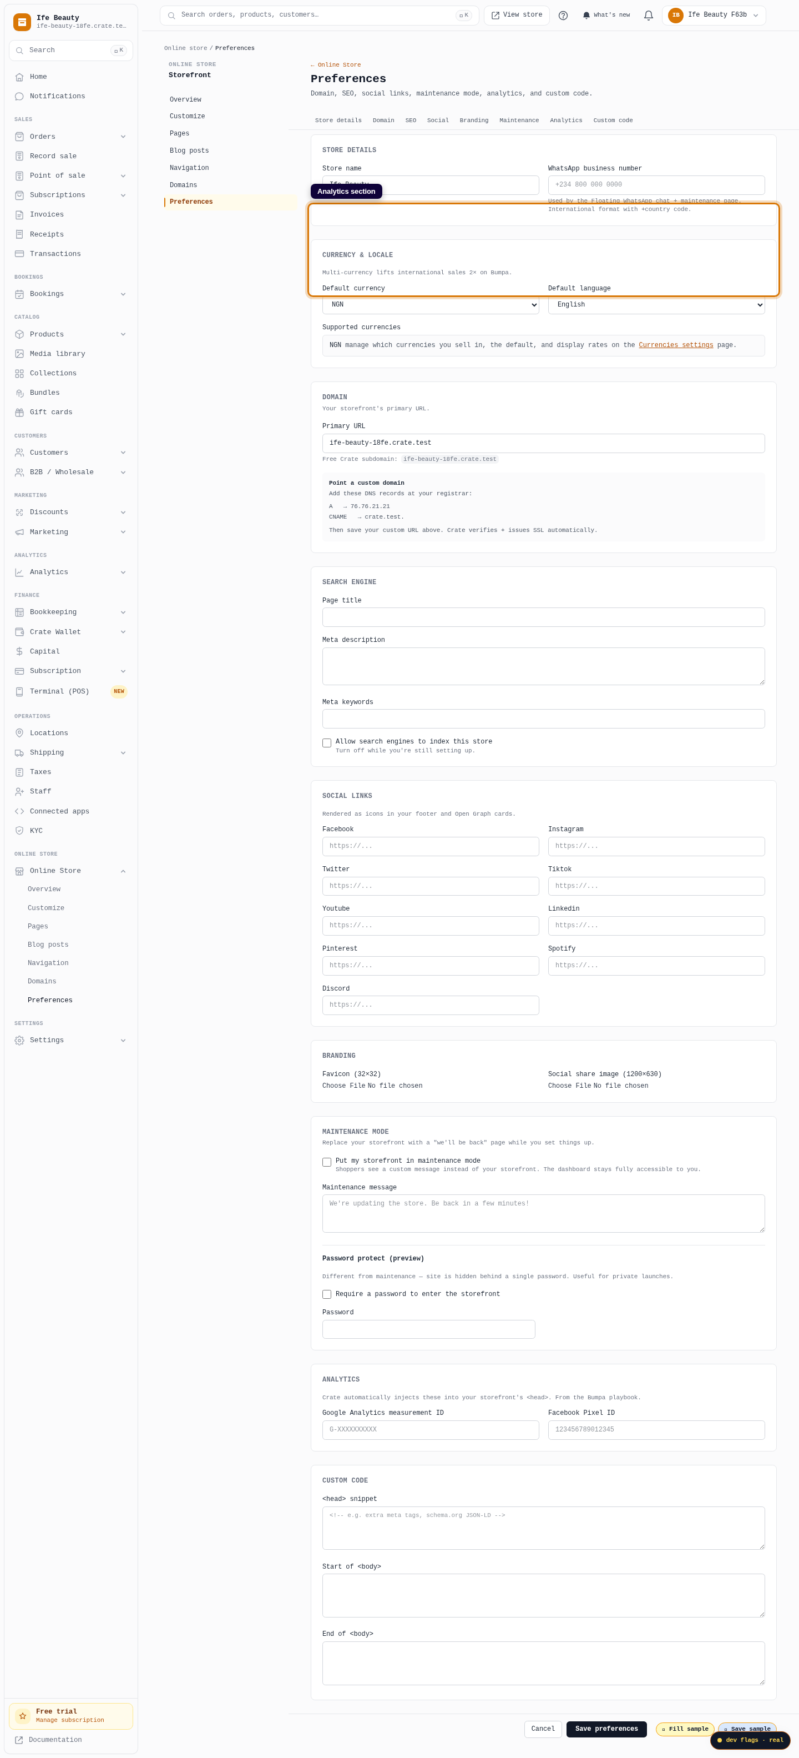Viewport: 799px width, 1758px height.
Task: Click the Receipts icon in sidebar
Action: [19, 234]
